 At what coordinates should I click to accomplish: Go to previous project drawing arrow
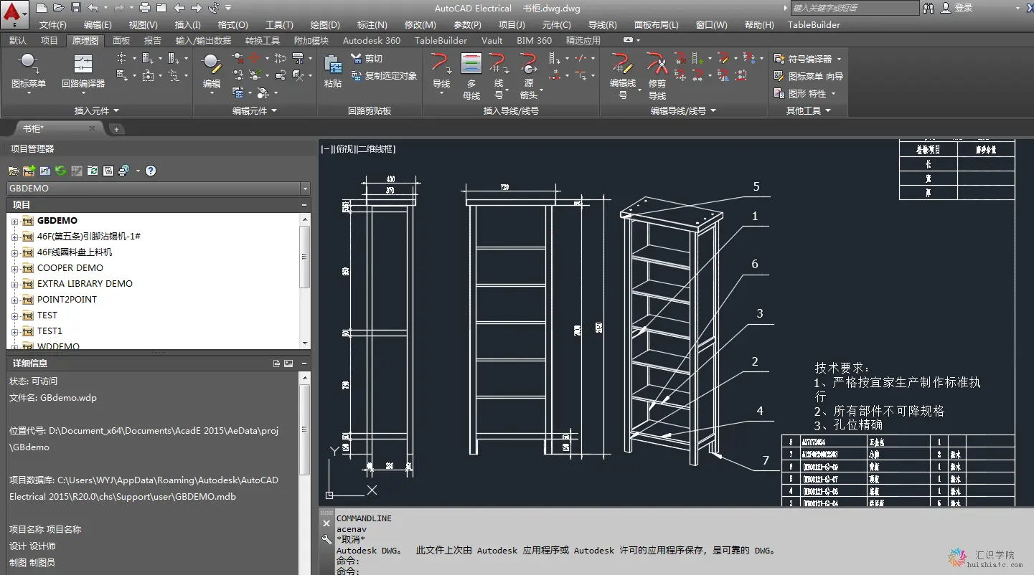click(179, 8)
